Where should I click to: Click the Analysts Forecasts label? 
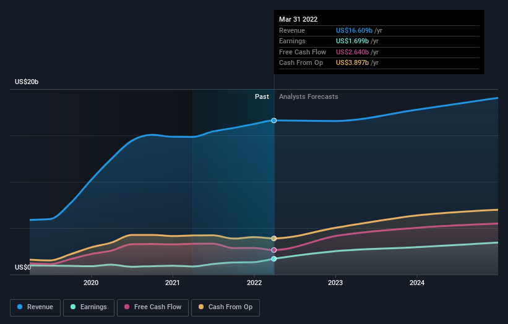coord(308,96)
